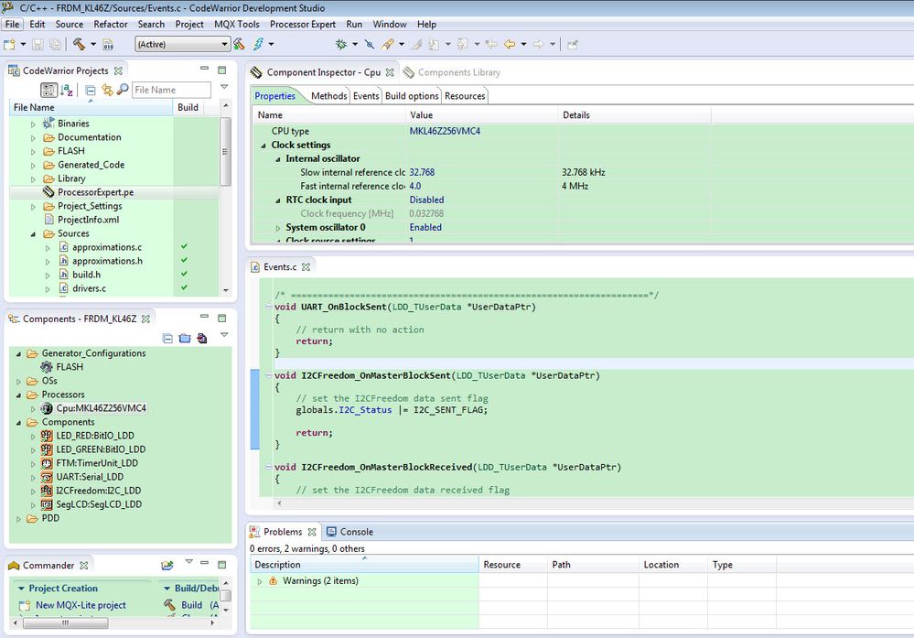Image resolution: width=914 pixels, height=638 pixels.
Task: Click the Save icon in main toolbar
Action: (x=38, y=44)
